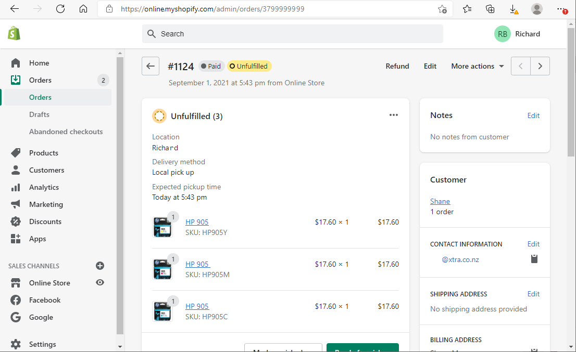Image resolution: width=576 pixels, height=352 pixels.
Task: Click the Analytics bar chart icon
Action: click(16, 187)
